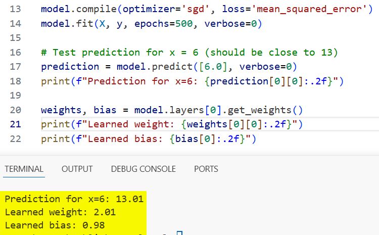This screenshot has height=235, width=379.
Task: Click empty line number 19 in the gutter
Action: 16,96
